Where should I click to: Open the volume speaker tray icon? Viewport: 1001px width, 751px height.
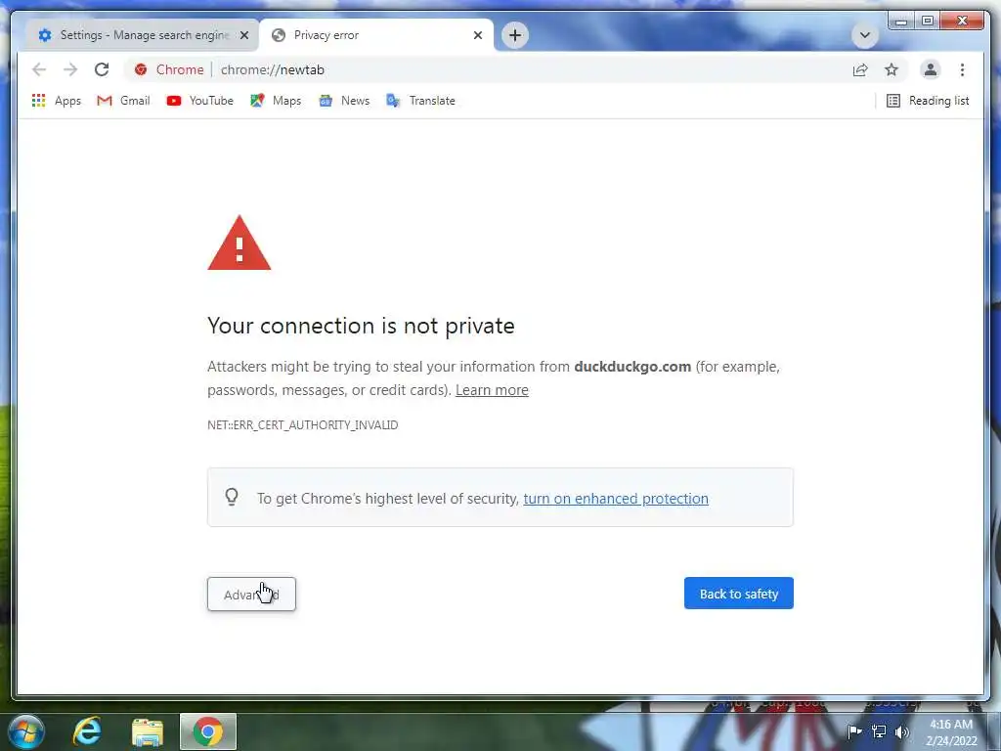click(x=902, y=731)
